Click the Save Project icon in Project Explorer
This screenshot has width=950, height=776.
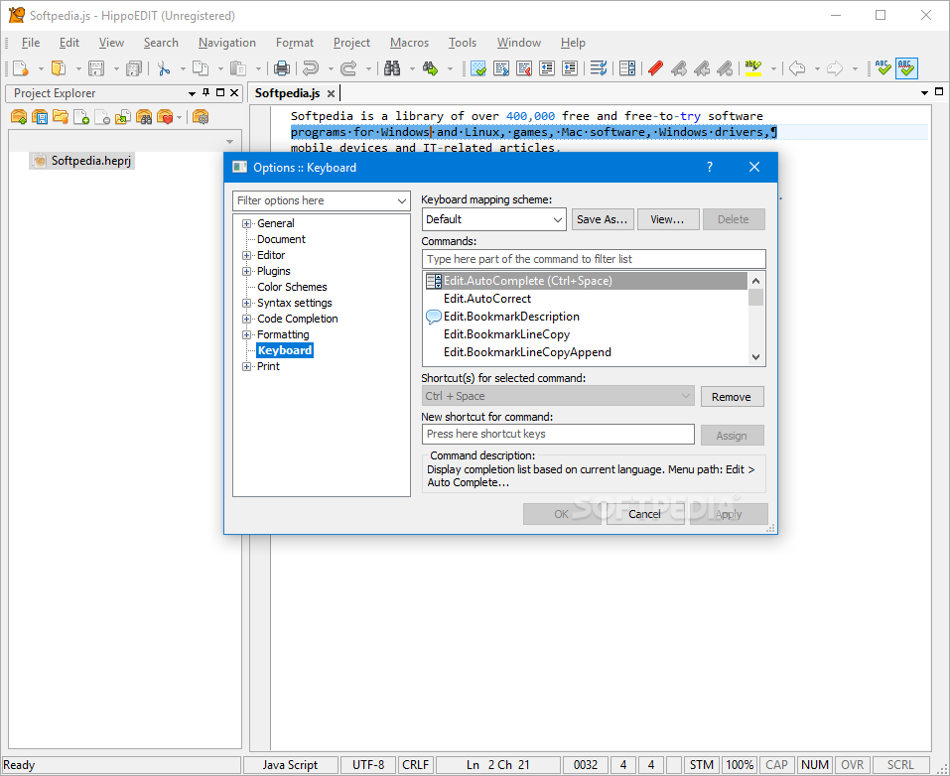[x=40, y=117]
